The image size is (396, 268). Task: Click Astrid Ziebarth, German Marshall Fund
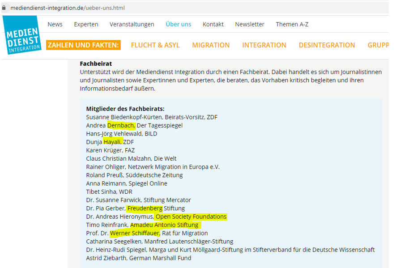(139, 258)
